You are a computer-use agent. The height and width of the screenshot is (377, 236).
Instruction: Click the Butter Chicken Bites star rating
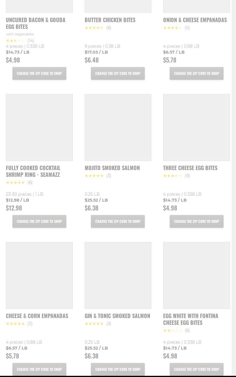pos(94,28)
